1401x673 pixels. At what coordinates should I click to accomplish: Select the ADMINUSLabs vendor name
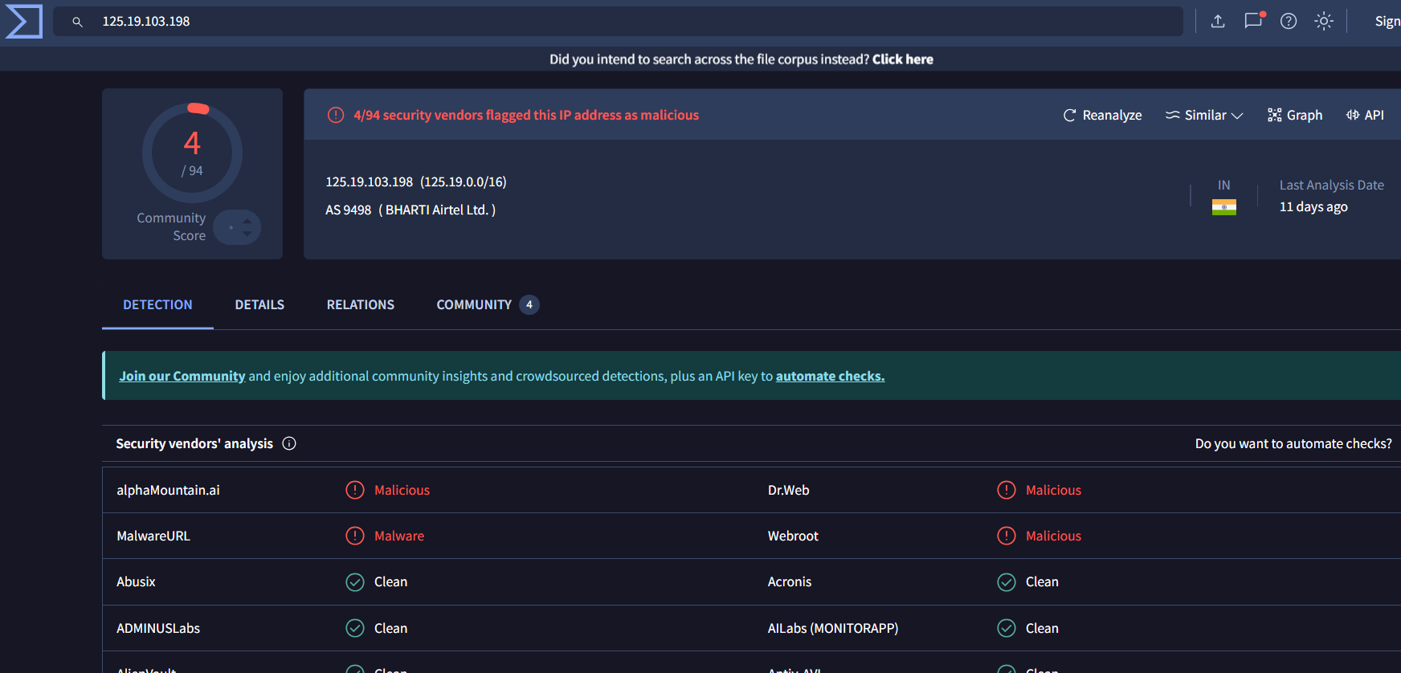(x=158, y=628)
